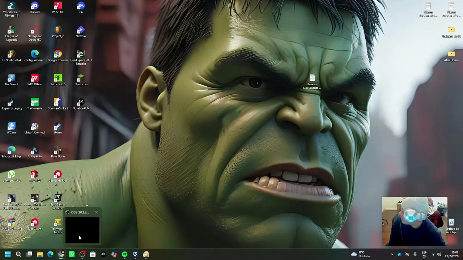The image size is (463, 260).
Task: Switch to Edge on the taskbar
Action: point(50,254)
